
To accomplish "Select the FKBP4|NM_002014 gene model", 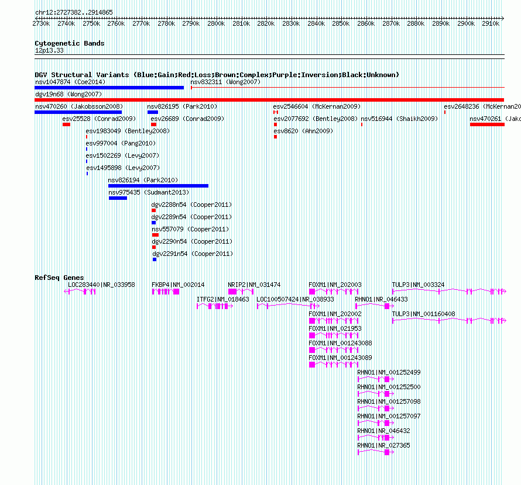I will 166,292.
